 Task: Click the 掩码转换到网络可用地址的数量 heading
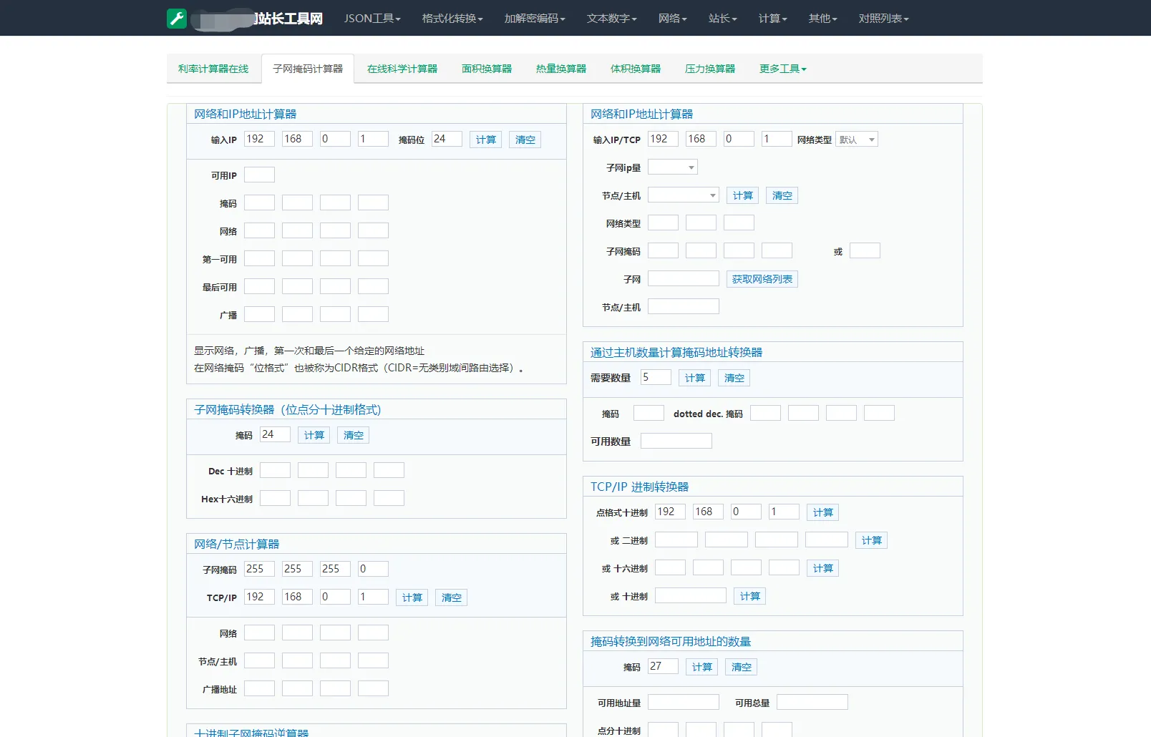671,641
